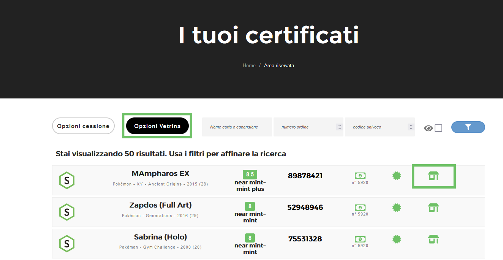This screenshot has width=503, height=260.
Task: Click the shop icon in MAmpharos EX row
Action: pyautogui.click(x=433, y=176)
